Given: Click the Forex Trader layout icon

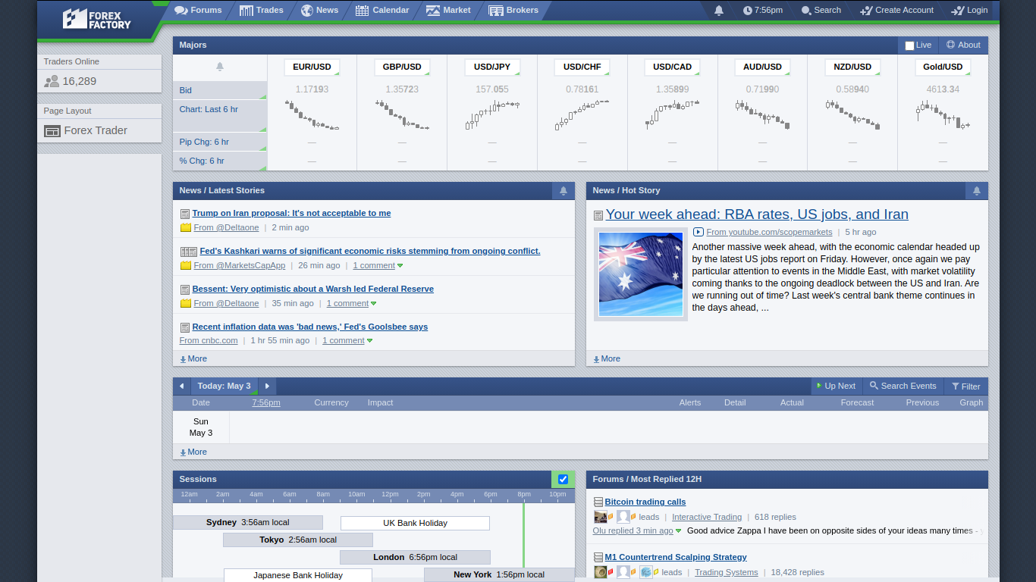Looking at the screenshot, I should coord(52,131).
